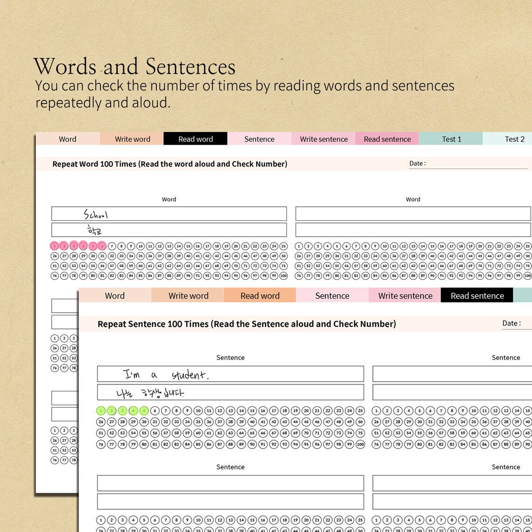Mark circle 1 under the empty sentence panel

click(101, 519)
